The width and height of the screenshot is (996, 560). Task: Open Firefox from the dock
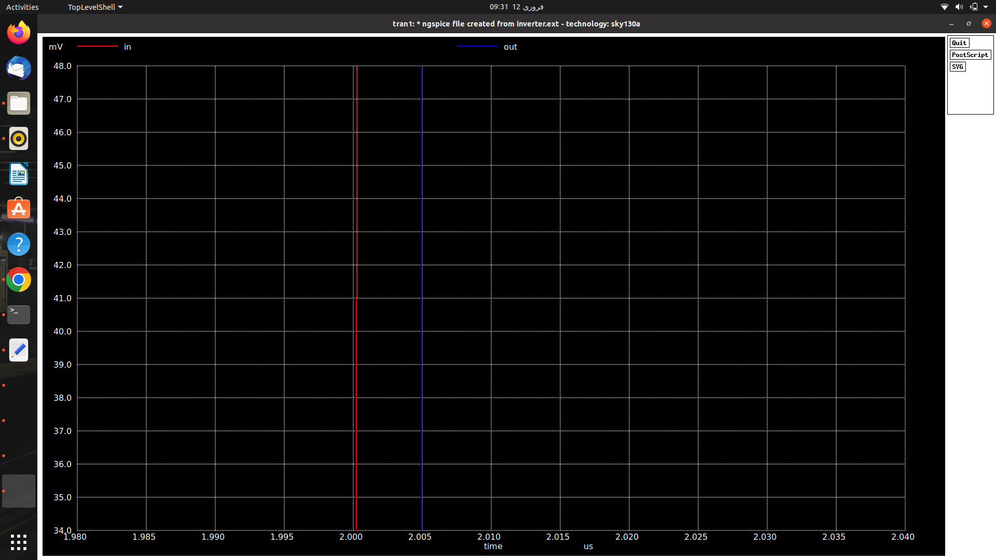tap(19, 33)
